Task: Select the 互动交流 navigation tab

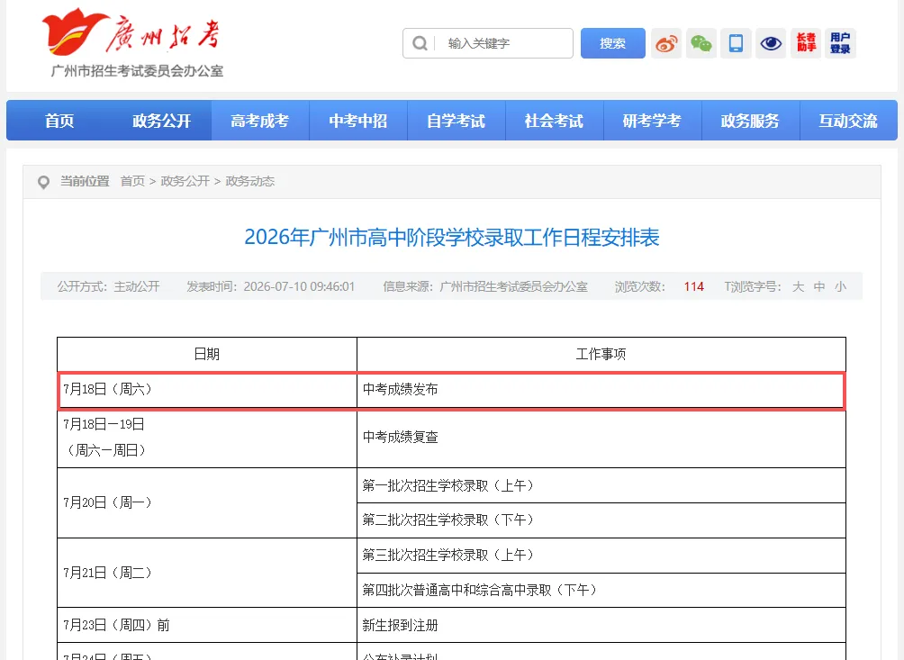Action: [x=848, y=121]
